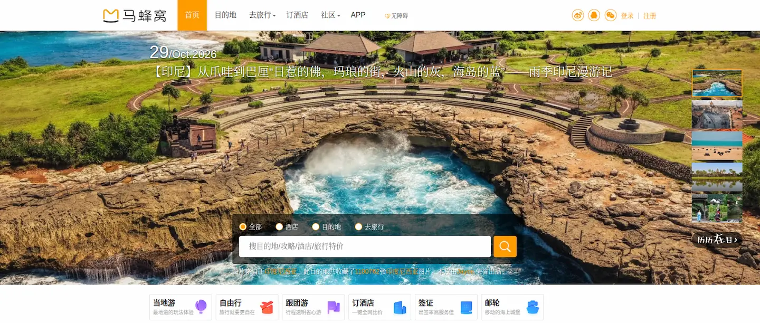
Task: Open the WeChat login icon
Action: [x=611, y=15]
